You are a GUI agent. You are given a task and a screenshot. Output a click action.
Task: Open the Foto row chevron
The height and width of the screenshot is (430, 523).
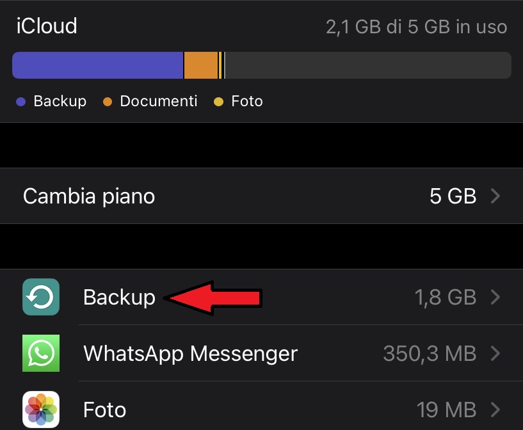click(x=495, y=410)
